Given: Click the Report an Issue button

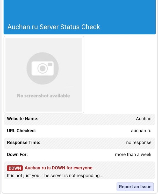Looking at the screenshot, I should click(135, 186).
